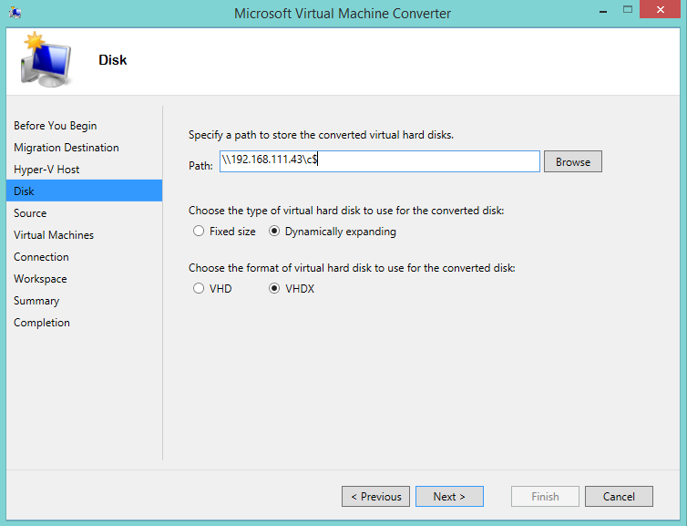Screen dimensions: 687x526
Task: Switch to the Hyper-V Host page
Action: [x=46, y=170]
